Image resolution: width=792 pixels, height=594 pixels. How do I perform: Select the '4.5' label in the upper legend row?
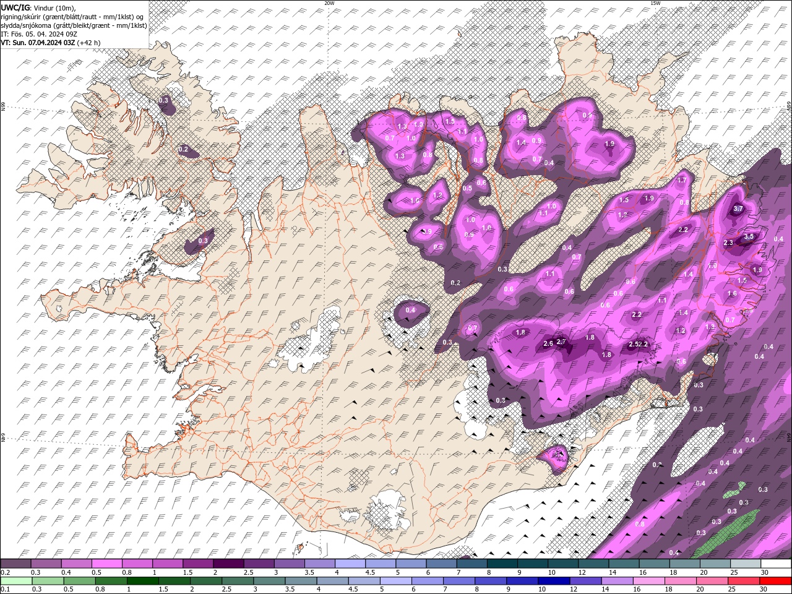[370, 572]
